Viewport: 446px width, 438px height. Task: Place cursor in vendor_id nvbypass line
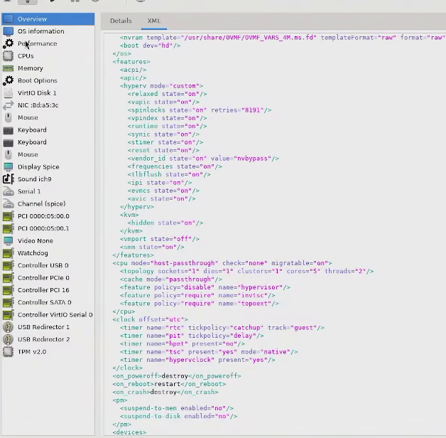[203, 159]
